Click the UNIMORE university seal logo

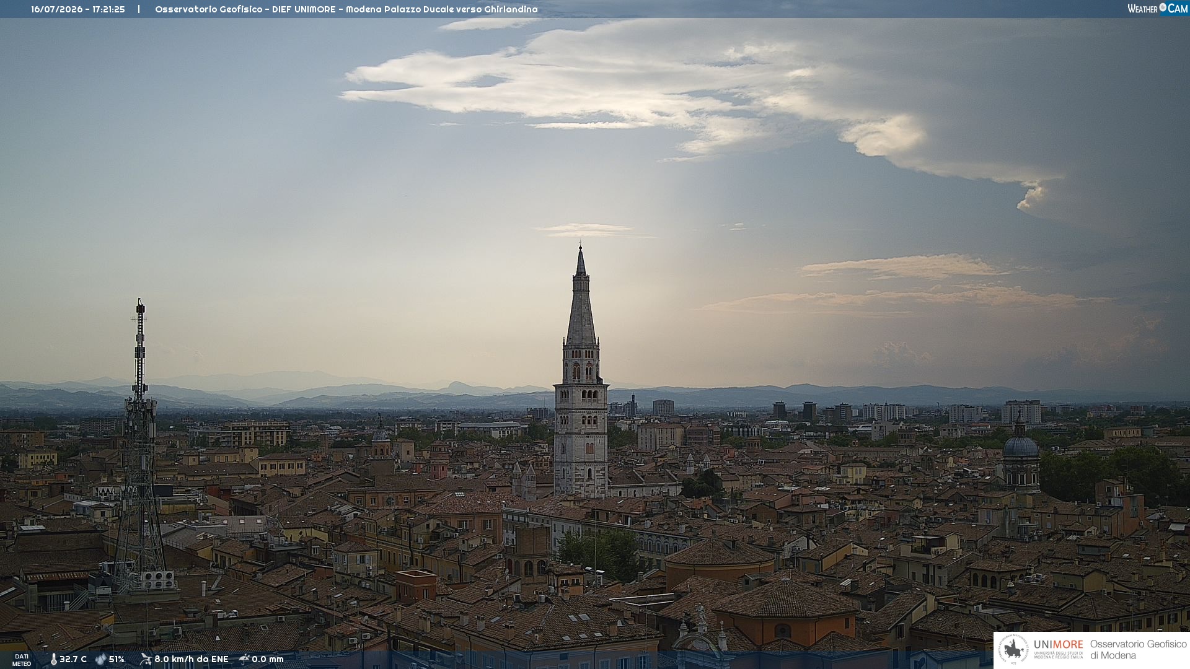pyautogui.click(x=1013, y=649)
